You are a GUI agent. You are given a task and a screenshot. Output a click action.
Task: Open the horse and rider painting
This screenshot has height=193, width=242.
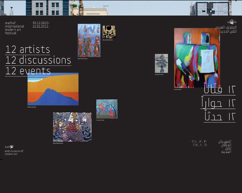point(107,109)
